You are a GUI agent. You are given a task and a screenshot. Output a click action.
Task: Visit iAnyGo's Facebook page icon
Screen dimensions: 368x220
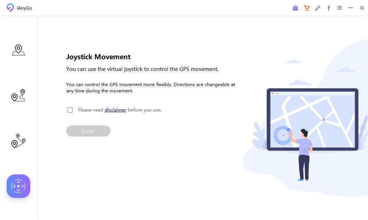(329, 8)
